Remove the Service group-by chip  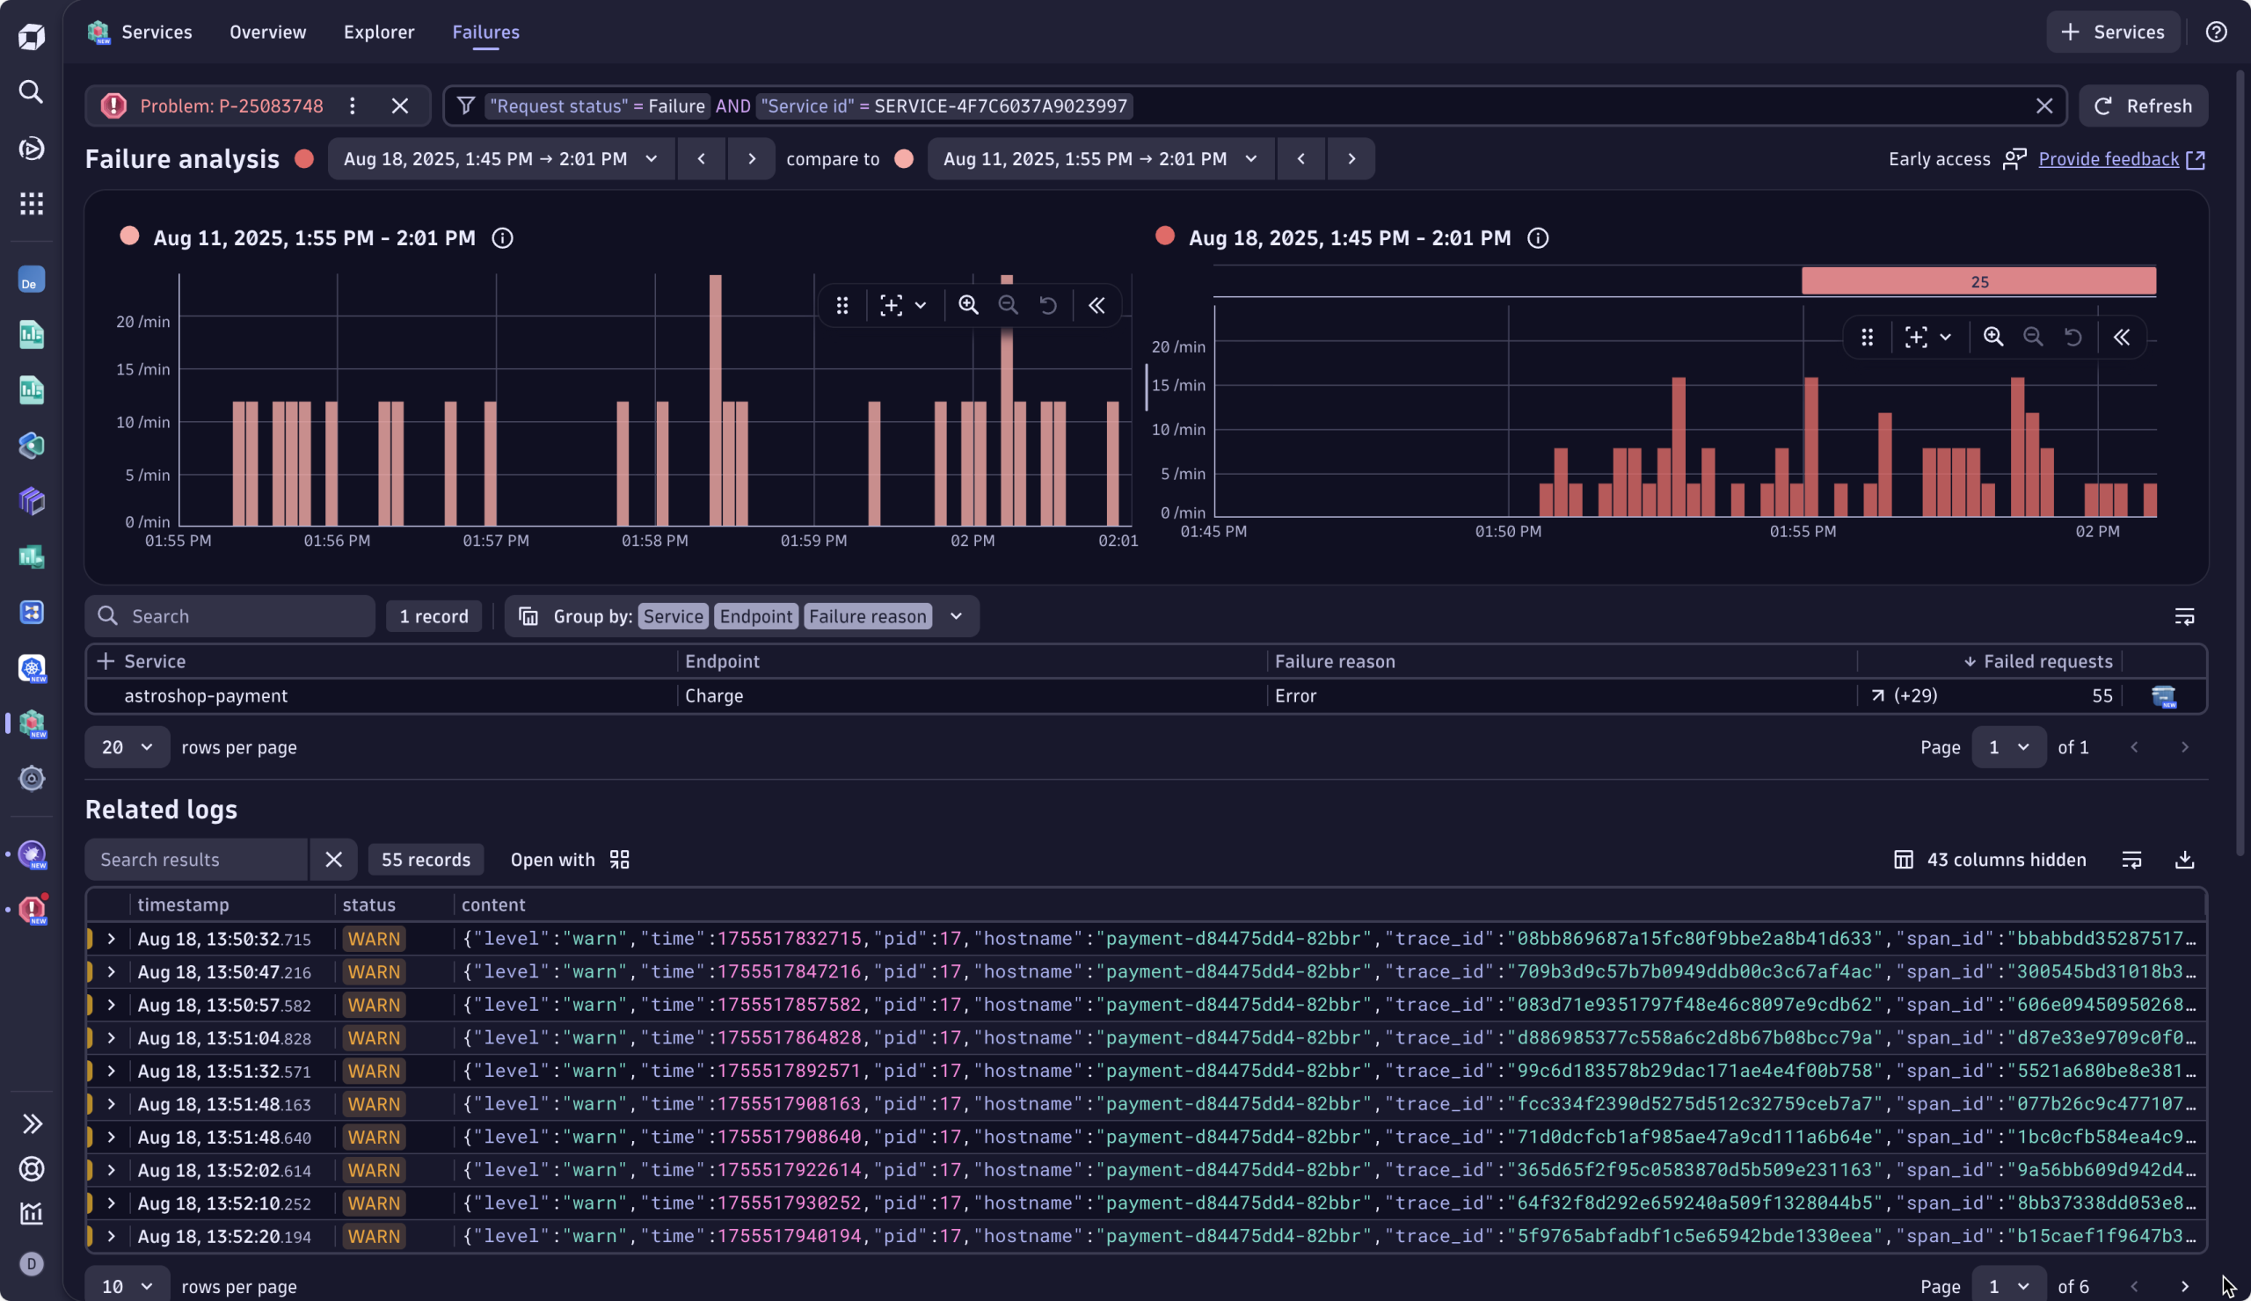coord(674,617)
